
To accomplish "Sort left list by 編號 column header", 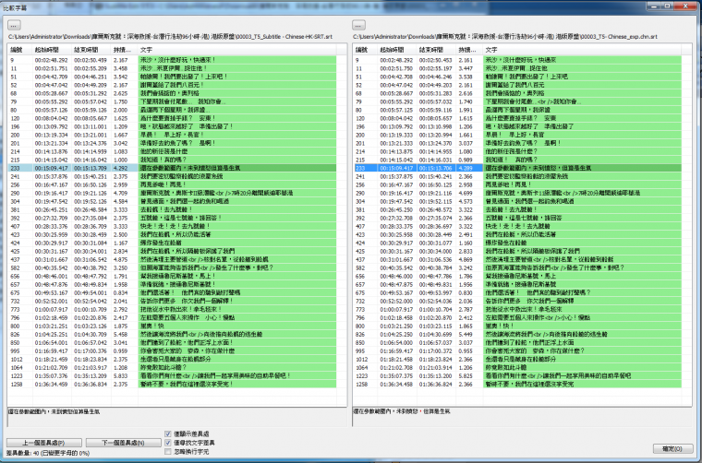I will (x=20, y=50).
